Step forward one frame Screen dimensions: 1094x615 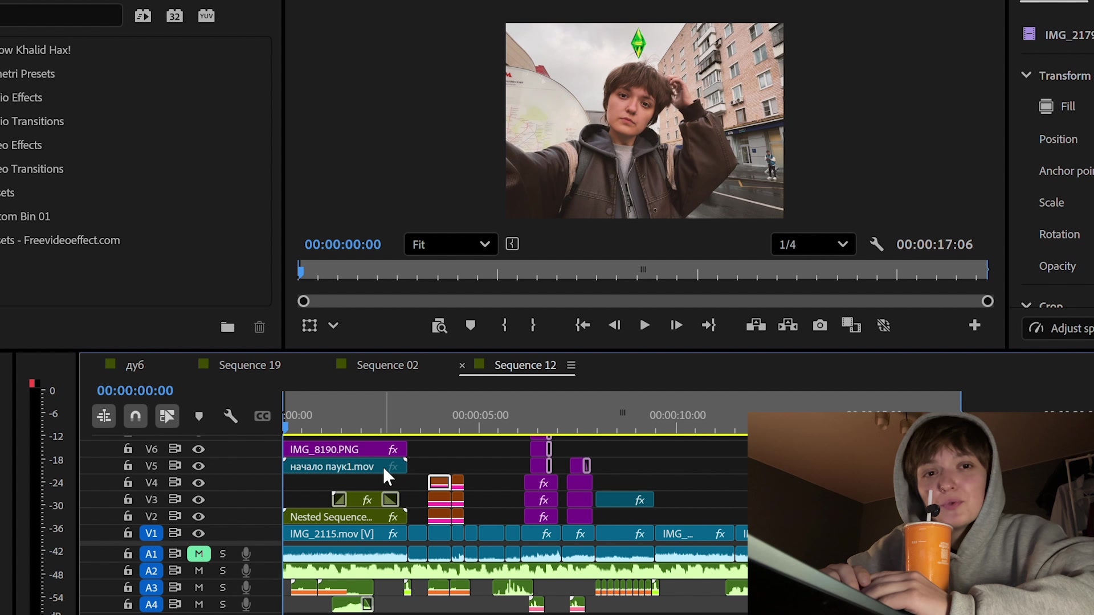[x=676, y=325]
